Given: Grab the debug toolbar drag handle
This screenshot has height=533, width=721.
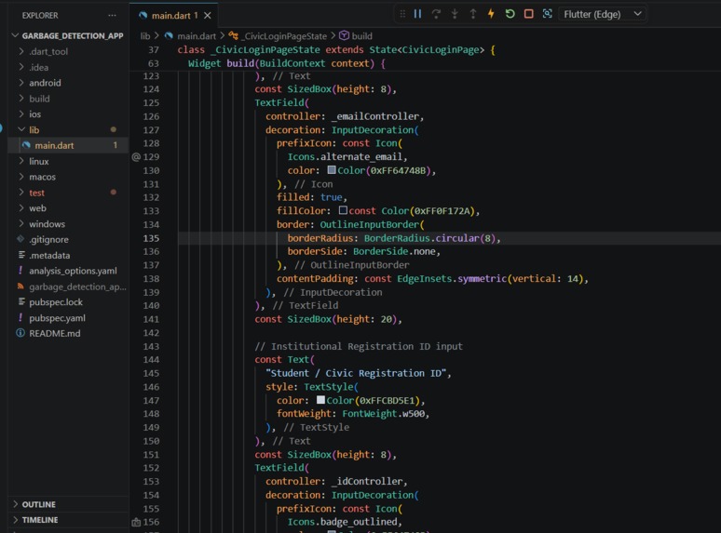Looking at the screenshot, I should [402, 14].
